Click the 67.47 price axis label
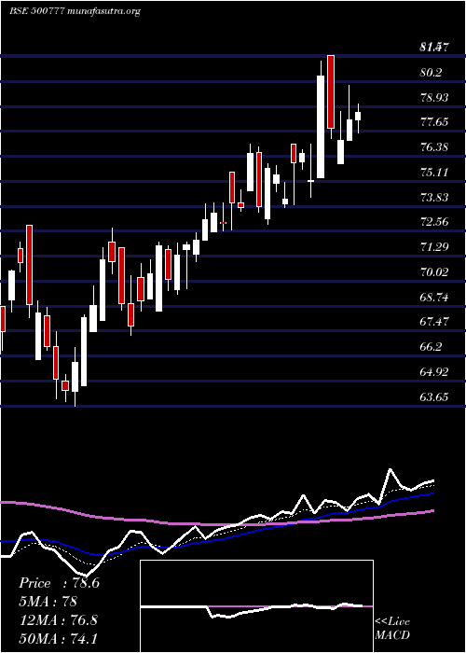The height and width of the screenshot is (653, 466). [434, 322]
